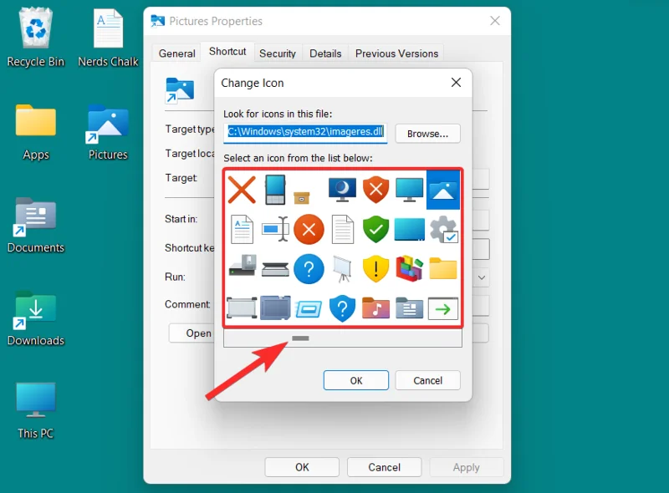669x493 pixels.
Task: Select the yellow warning shield icon
Action: (x=375, y=268)
